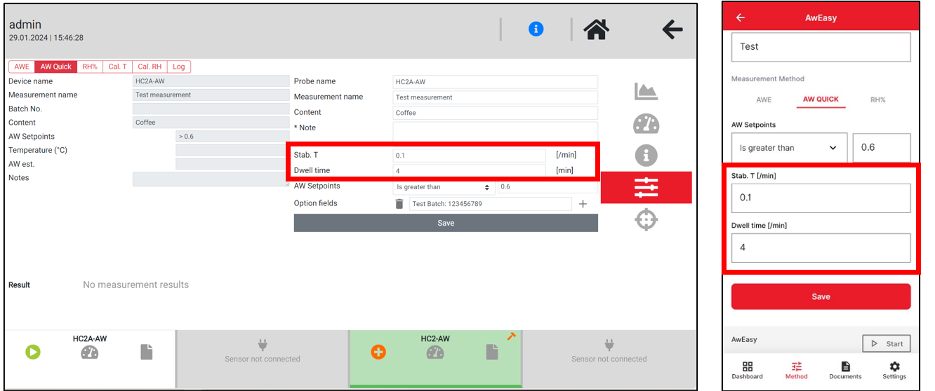This screenshot has width=935, height=391.
Task: Open document icon in HC2A-AW tile
Action: (x=146, y=352)
